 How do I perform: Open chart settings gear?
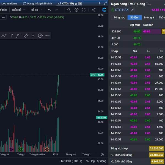pyautogui.click(x=76, y=10)
